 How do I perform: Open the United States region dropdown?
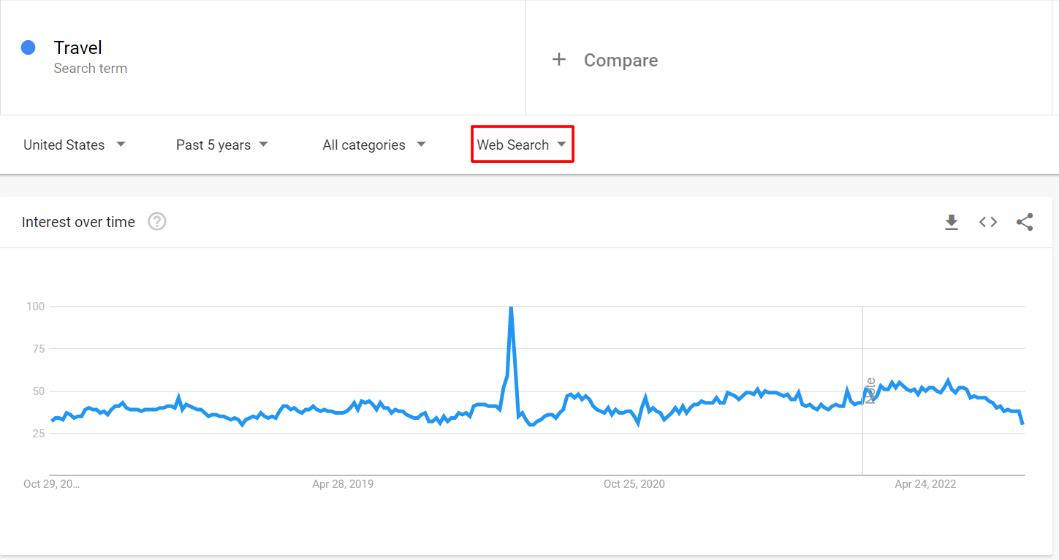[75, 145]
